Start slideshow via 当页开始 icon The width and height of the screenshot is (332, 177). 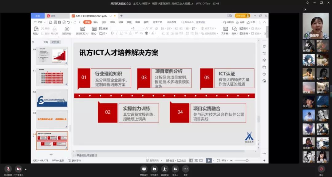tap(67, 29)
